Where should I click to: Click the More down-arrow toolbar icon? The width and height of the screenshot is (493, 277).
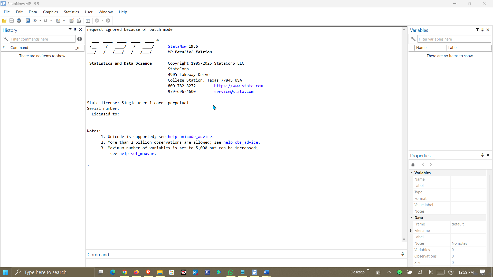(97, 21)
